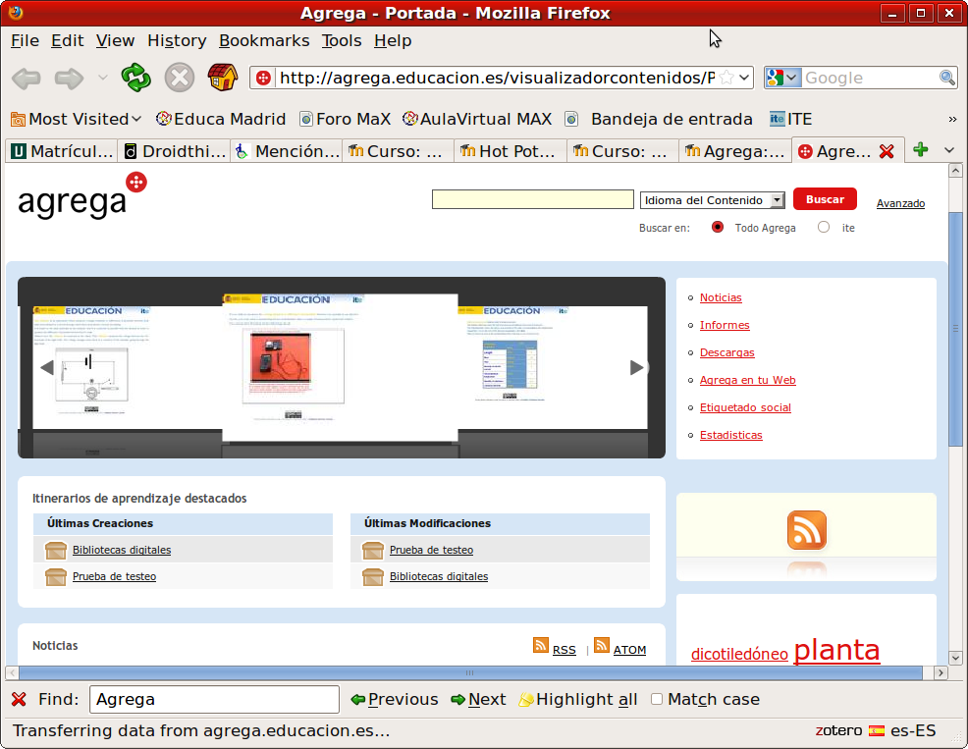Open the Avanzado search link
Viewport: 968px width, 749px height.
tap(900, 203)
